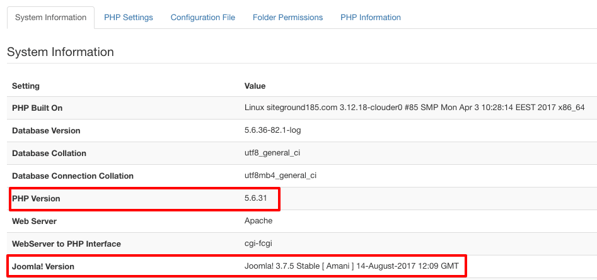Open the Configuration File tab
The width and height of the screenshot is (597, 280).
[202, 18]
